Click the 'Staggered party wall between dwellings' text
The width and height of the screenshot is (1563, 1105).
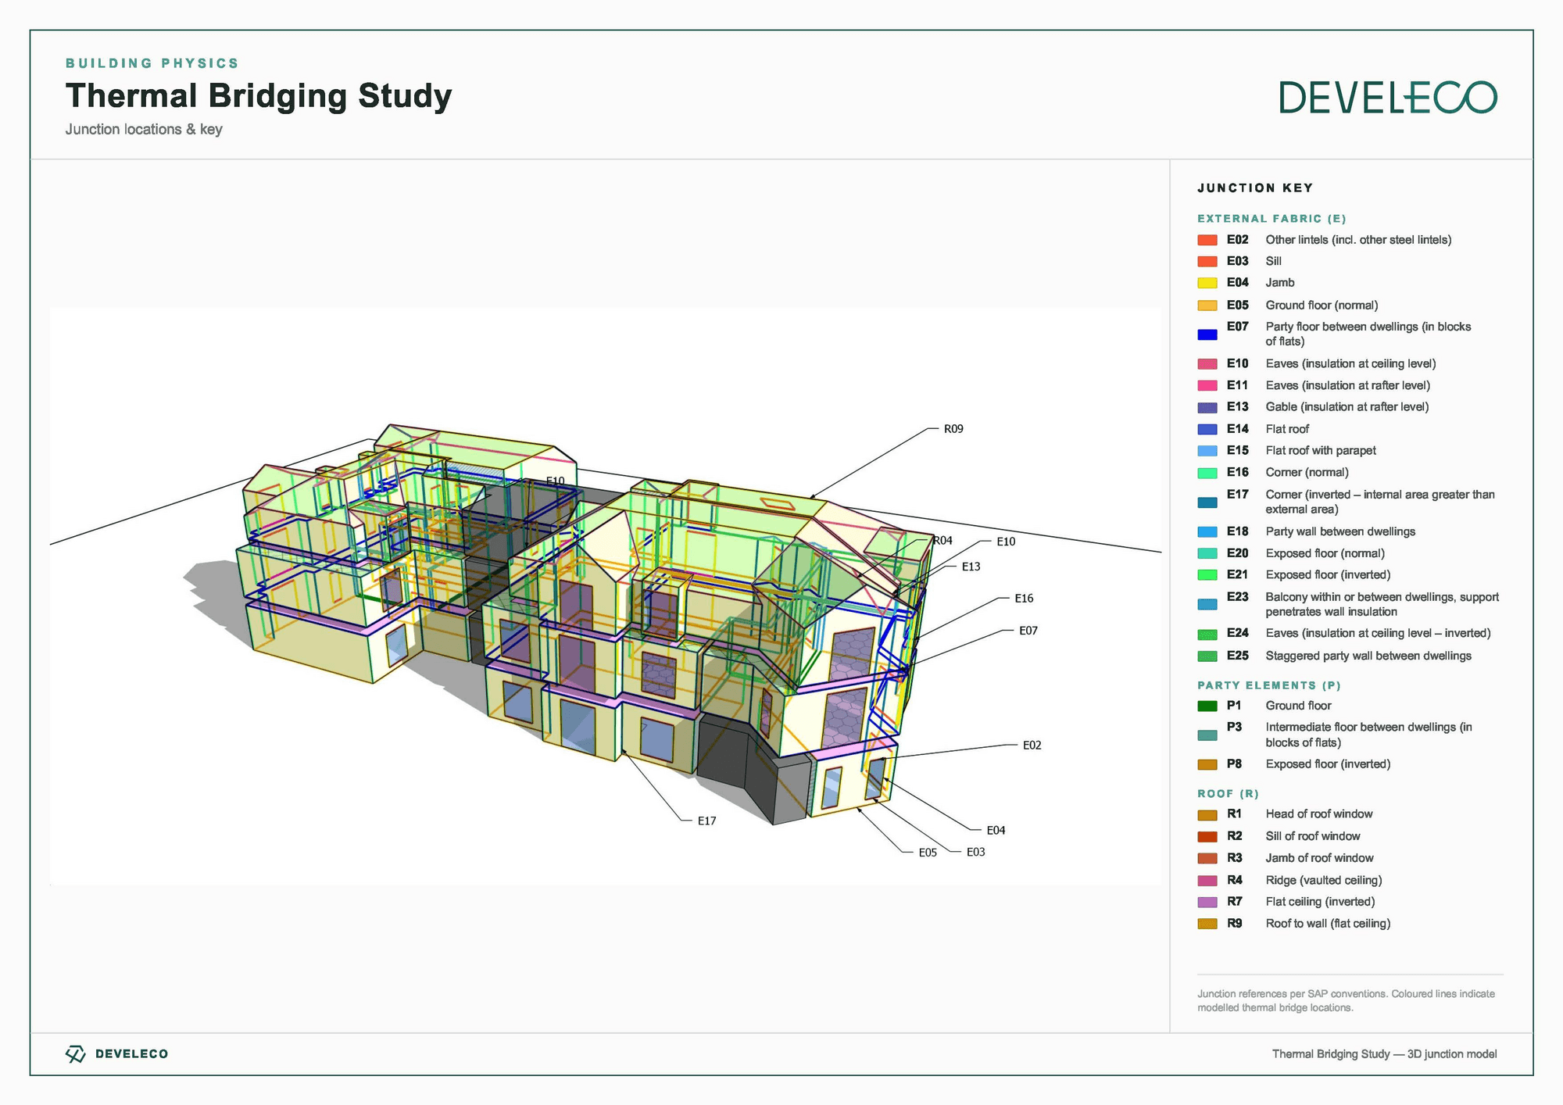1368,656
